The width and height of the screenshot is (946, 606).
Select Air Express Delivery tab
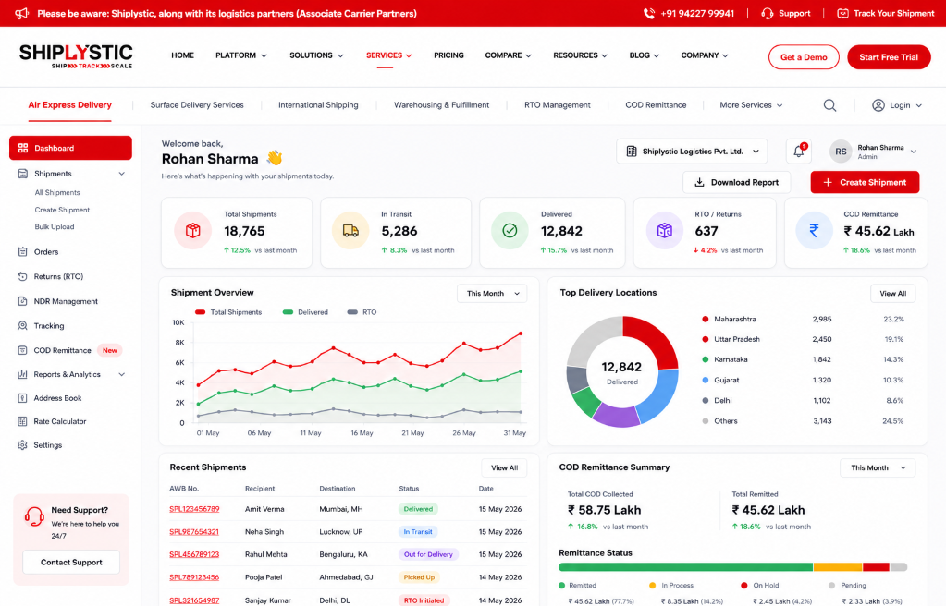click(70, 105)
